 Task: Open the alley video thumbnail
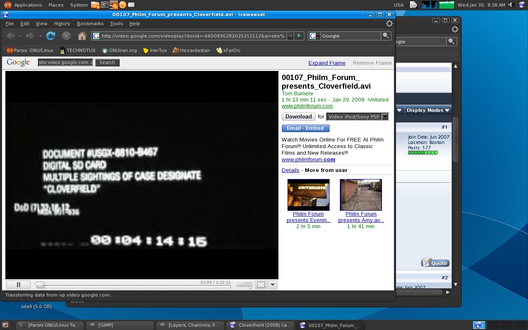(361, 195)
